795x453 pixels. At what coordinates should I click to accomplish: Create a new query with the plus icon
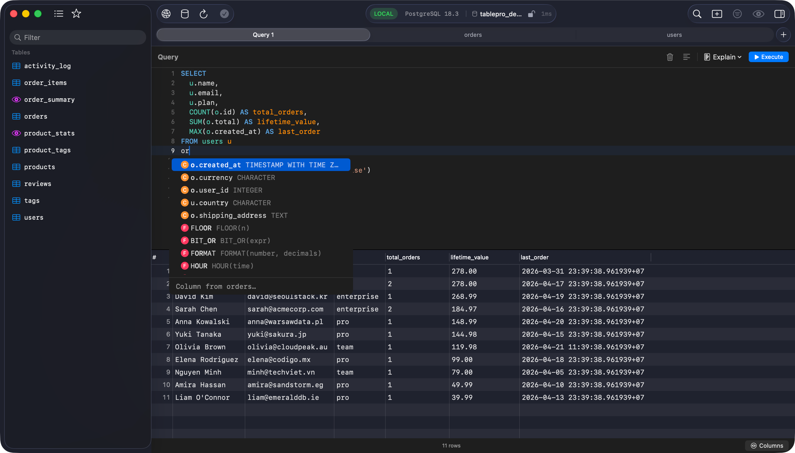pos(717,14)
